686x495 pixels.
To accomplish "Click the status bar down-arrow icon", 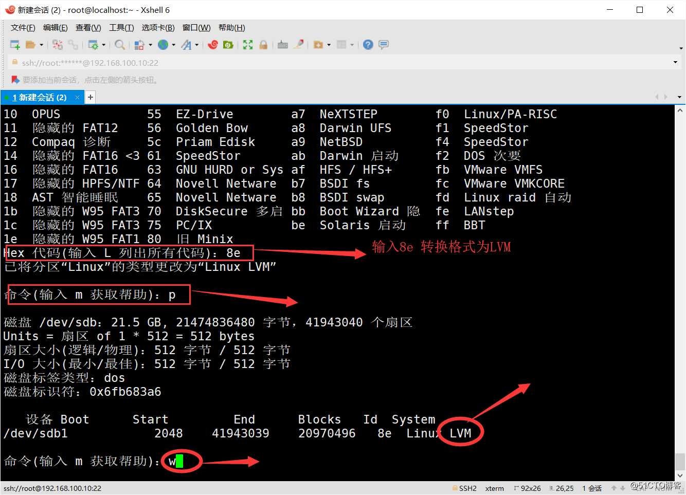I will [622, 488].
